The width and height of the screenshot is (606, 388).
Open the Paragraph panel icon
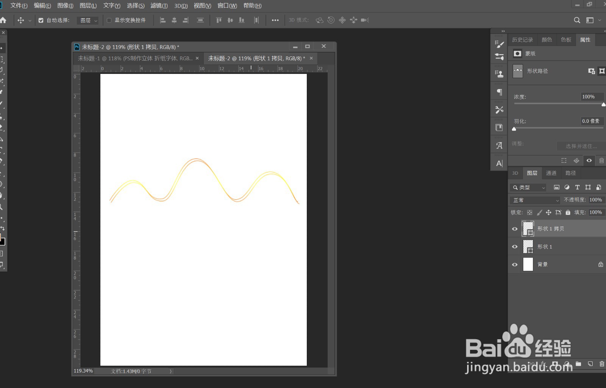[499, 92]
